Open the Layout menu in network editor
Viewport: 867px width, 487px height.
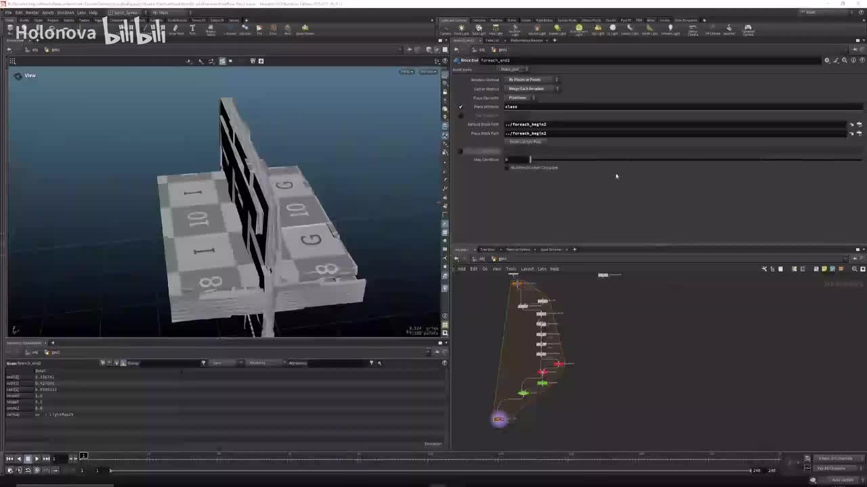coord(527,269)
